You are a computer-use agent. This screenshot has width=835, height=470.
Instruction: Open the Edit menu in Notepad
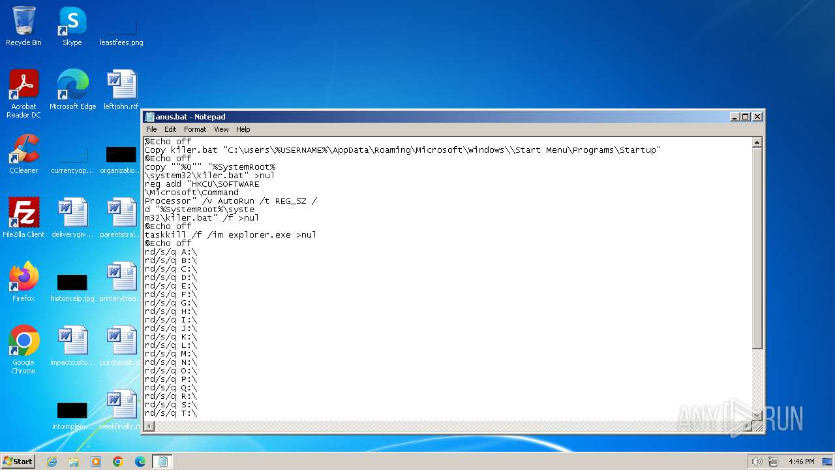pyautogui.click(x=170, y=129)
